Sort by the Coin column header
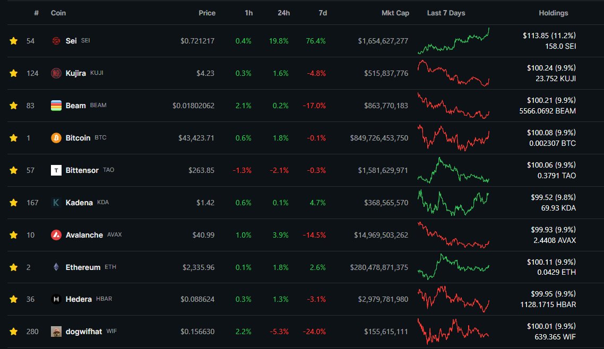 (58, 13)
